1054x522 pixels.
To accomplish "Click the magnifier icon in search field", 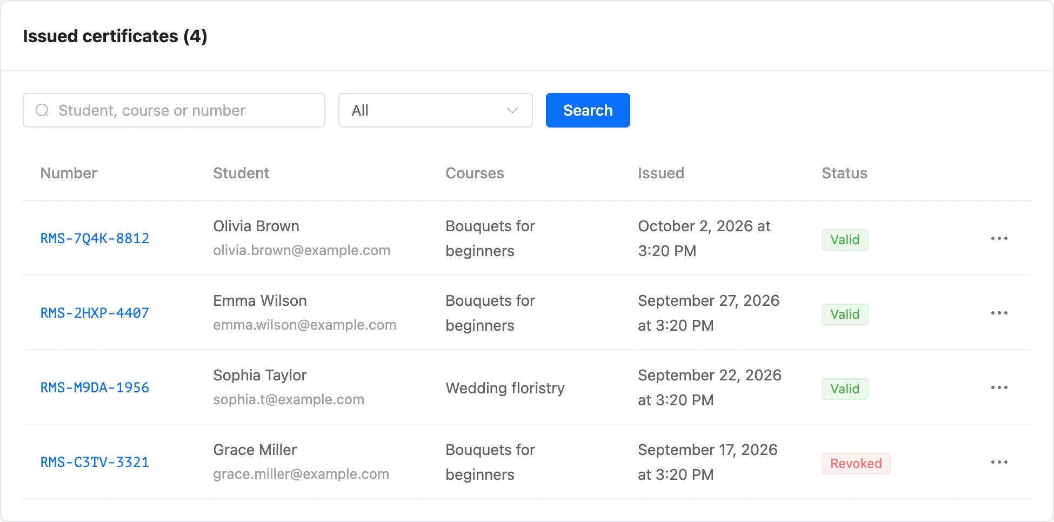I will click(x=42, y=110).
